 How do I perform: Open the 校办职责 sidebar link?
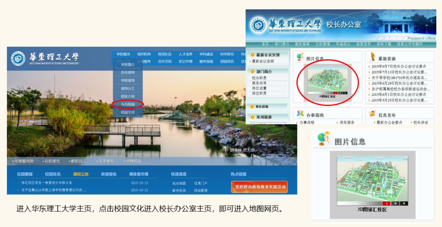tap(259, 78)
